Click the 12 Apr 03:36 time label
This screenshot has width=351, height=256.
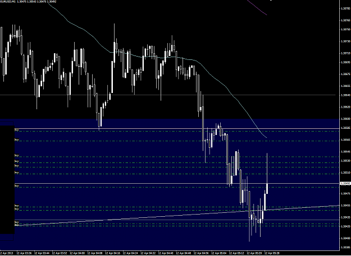(x=24, y=253)
